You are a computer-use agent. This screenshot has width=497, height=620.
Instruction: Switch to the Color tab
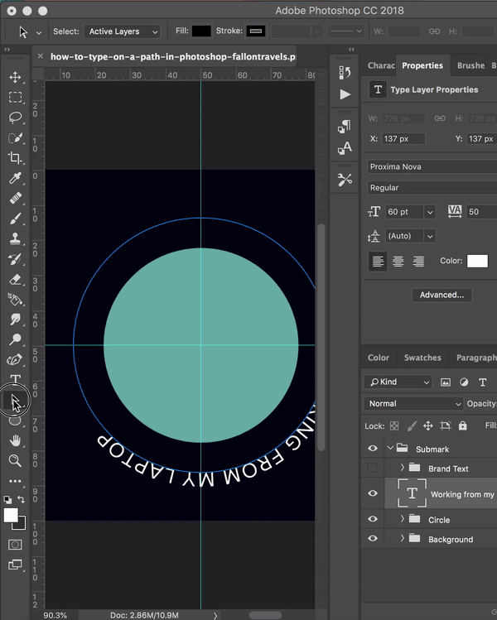[x=379, y=358]
